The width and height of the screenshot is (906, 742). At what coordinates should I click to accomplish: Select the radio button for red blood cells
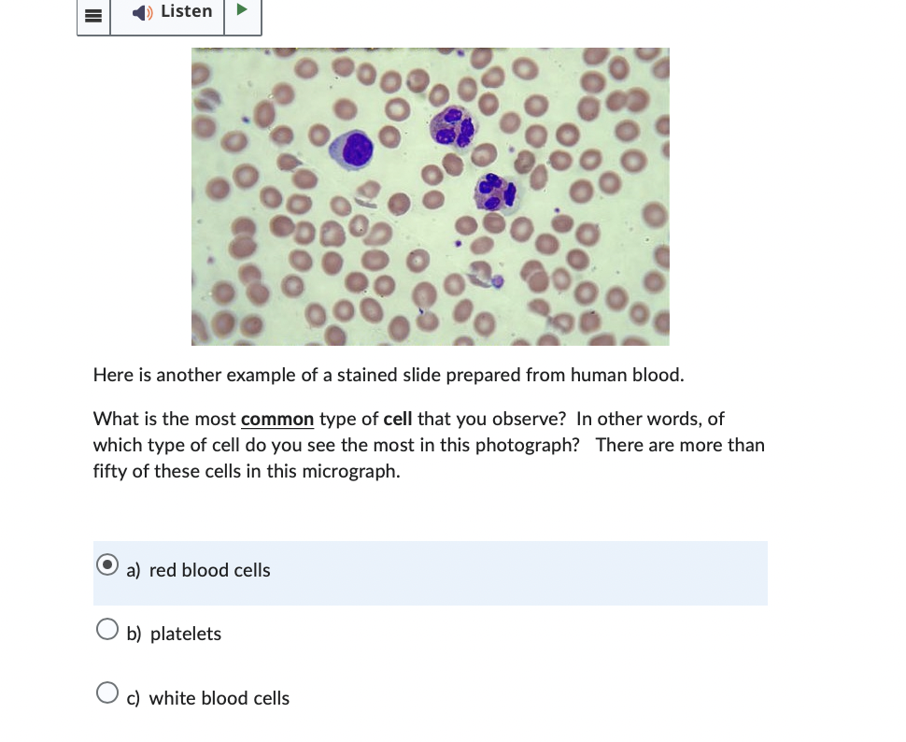tap(107, 564)
